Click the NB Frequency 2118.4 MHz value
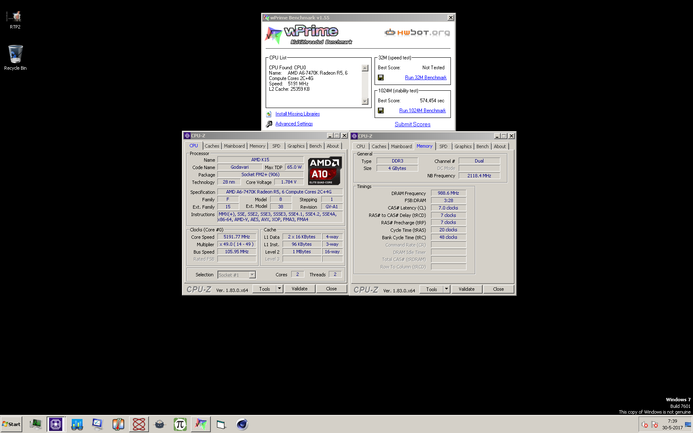The image size is (693, 433). (479, 176)
